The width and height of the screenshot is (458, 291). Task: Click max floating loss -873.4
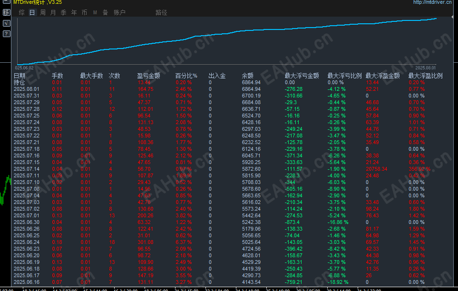click(292, 222)
